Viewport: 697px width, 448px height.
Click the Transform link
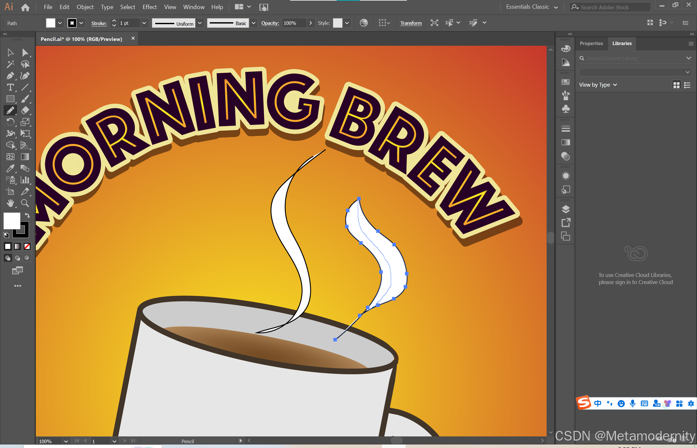click(411, 23)
